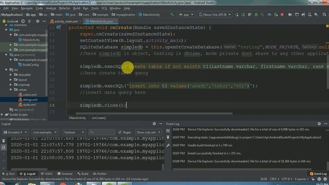Open the Code menu
Image resolution: width=329 pixels, height=185 pixels.
coord(39,8)
